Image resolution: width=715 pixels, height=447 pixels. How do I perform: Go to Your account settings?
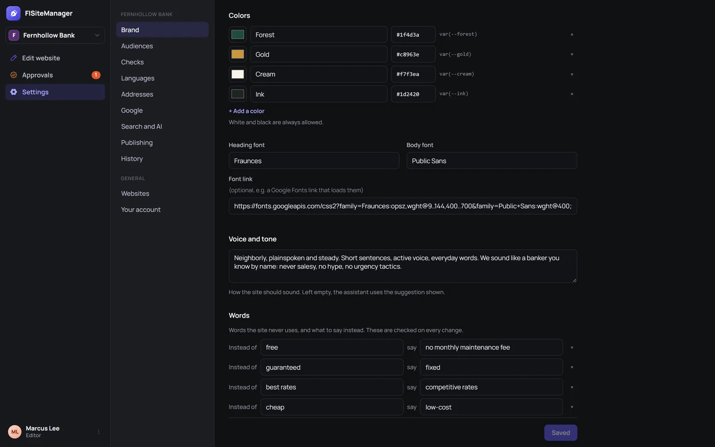point(162,210)
